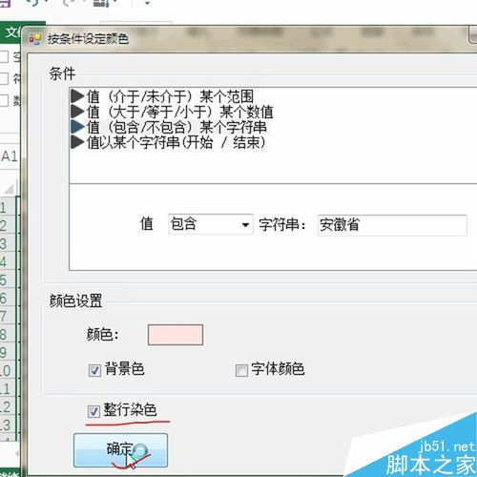Click the arrow beside 值以某个字符串(开始/结束)
477x477 pixels.
[77, 142]
